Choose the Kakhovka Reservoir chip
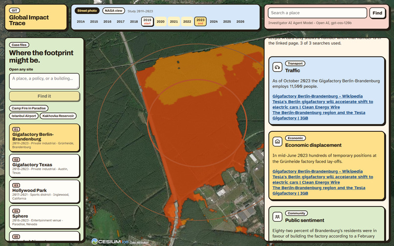Screen dimensions: 394x246 coord(58,116)
